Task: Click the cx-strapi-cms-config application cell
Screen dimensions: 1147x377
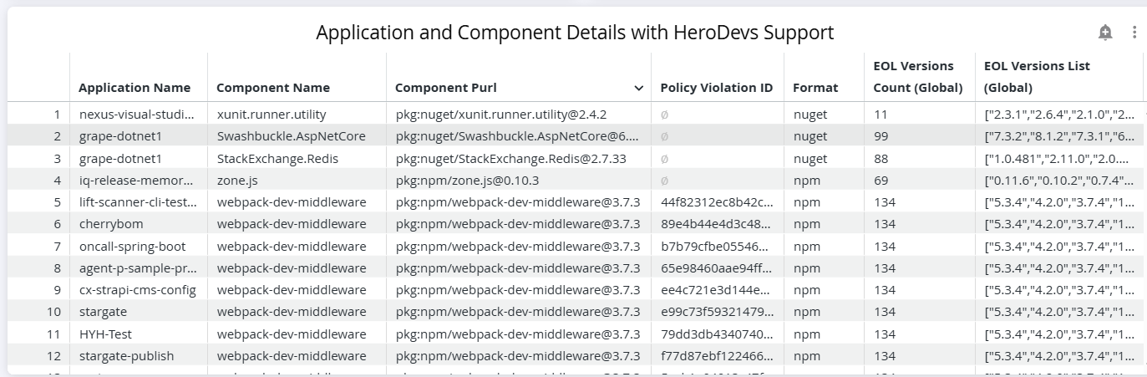Action: click(139, 290)
